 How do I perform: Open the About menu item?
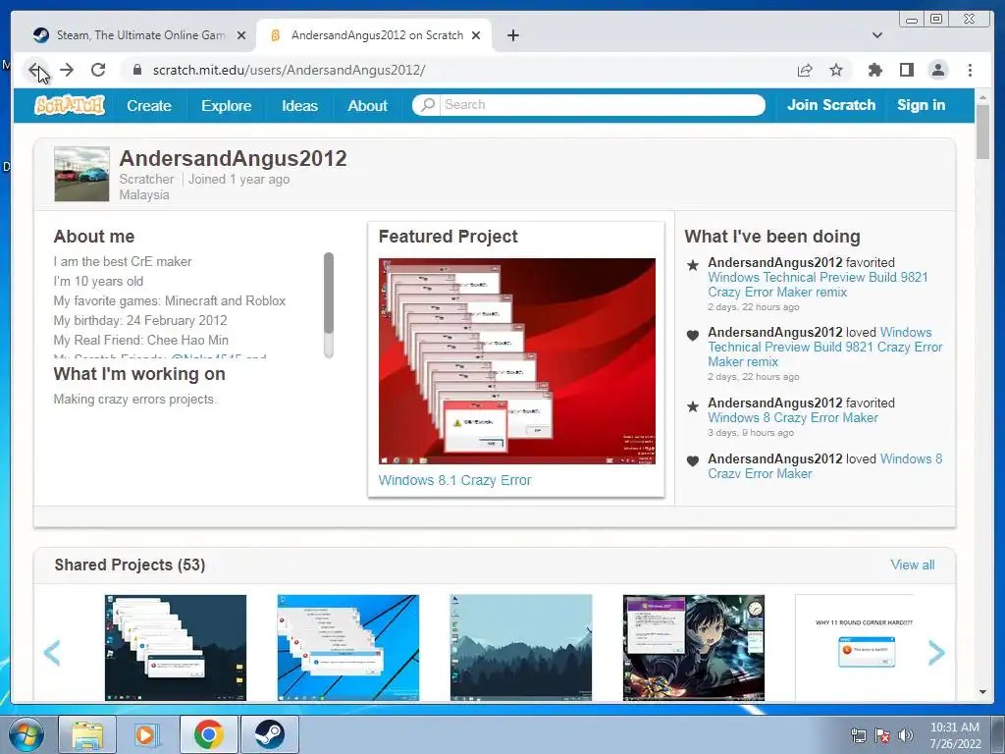click(367, 106)
